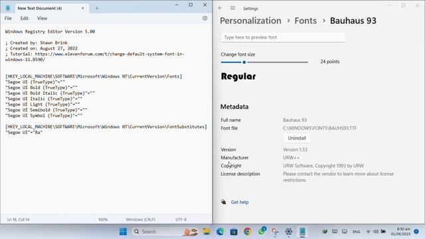The width and height of the screenshot is (425, 239).
Task: Click the Version 1.53 metadata value
Action: (x=295, y=149)
